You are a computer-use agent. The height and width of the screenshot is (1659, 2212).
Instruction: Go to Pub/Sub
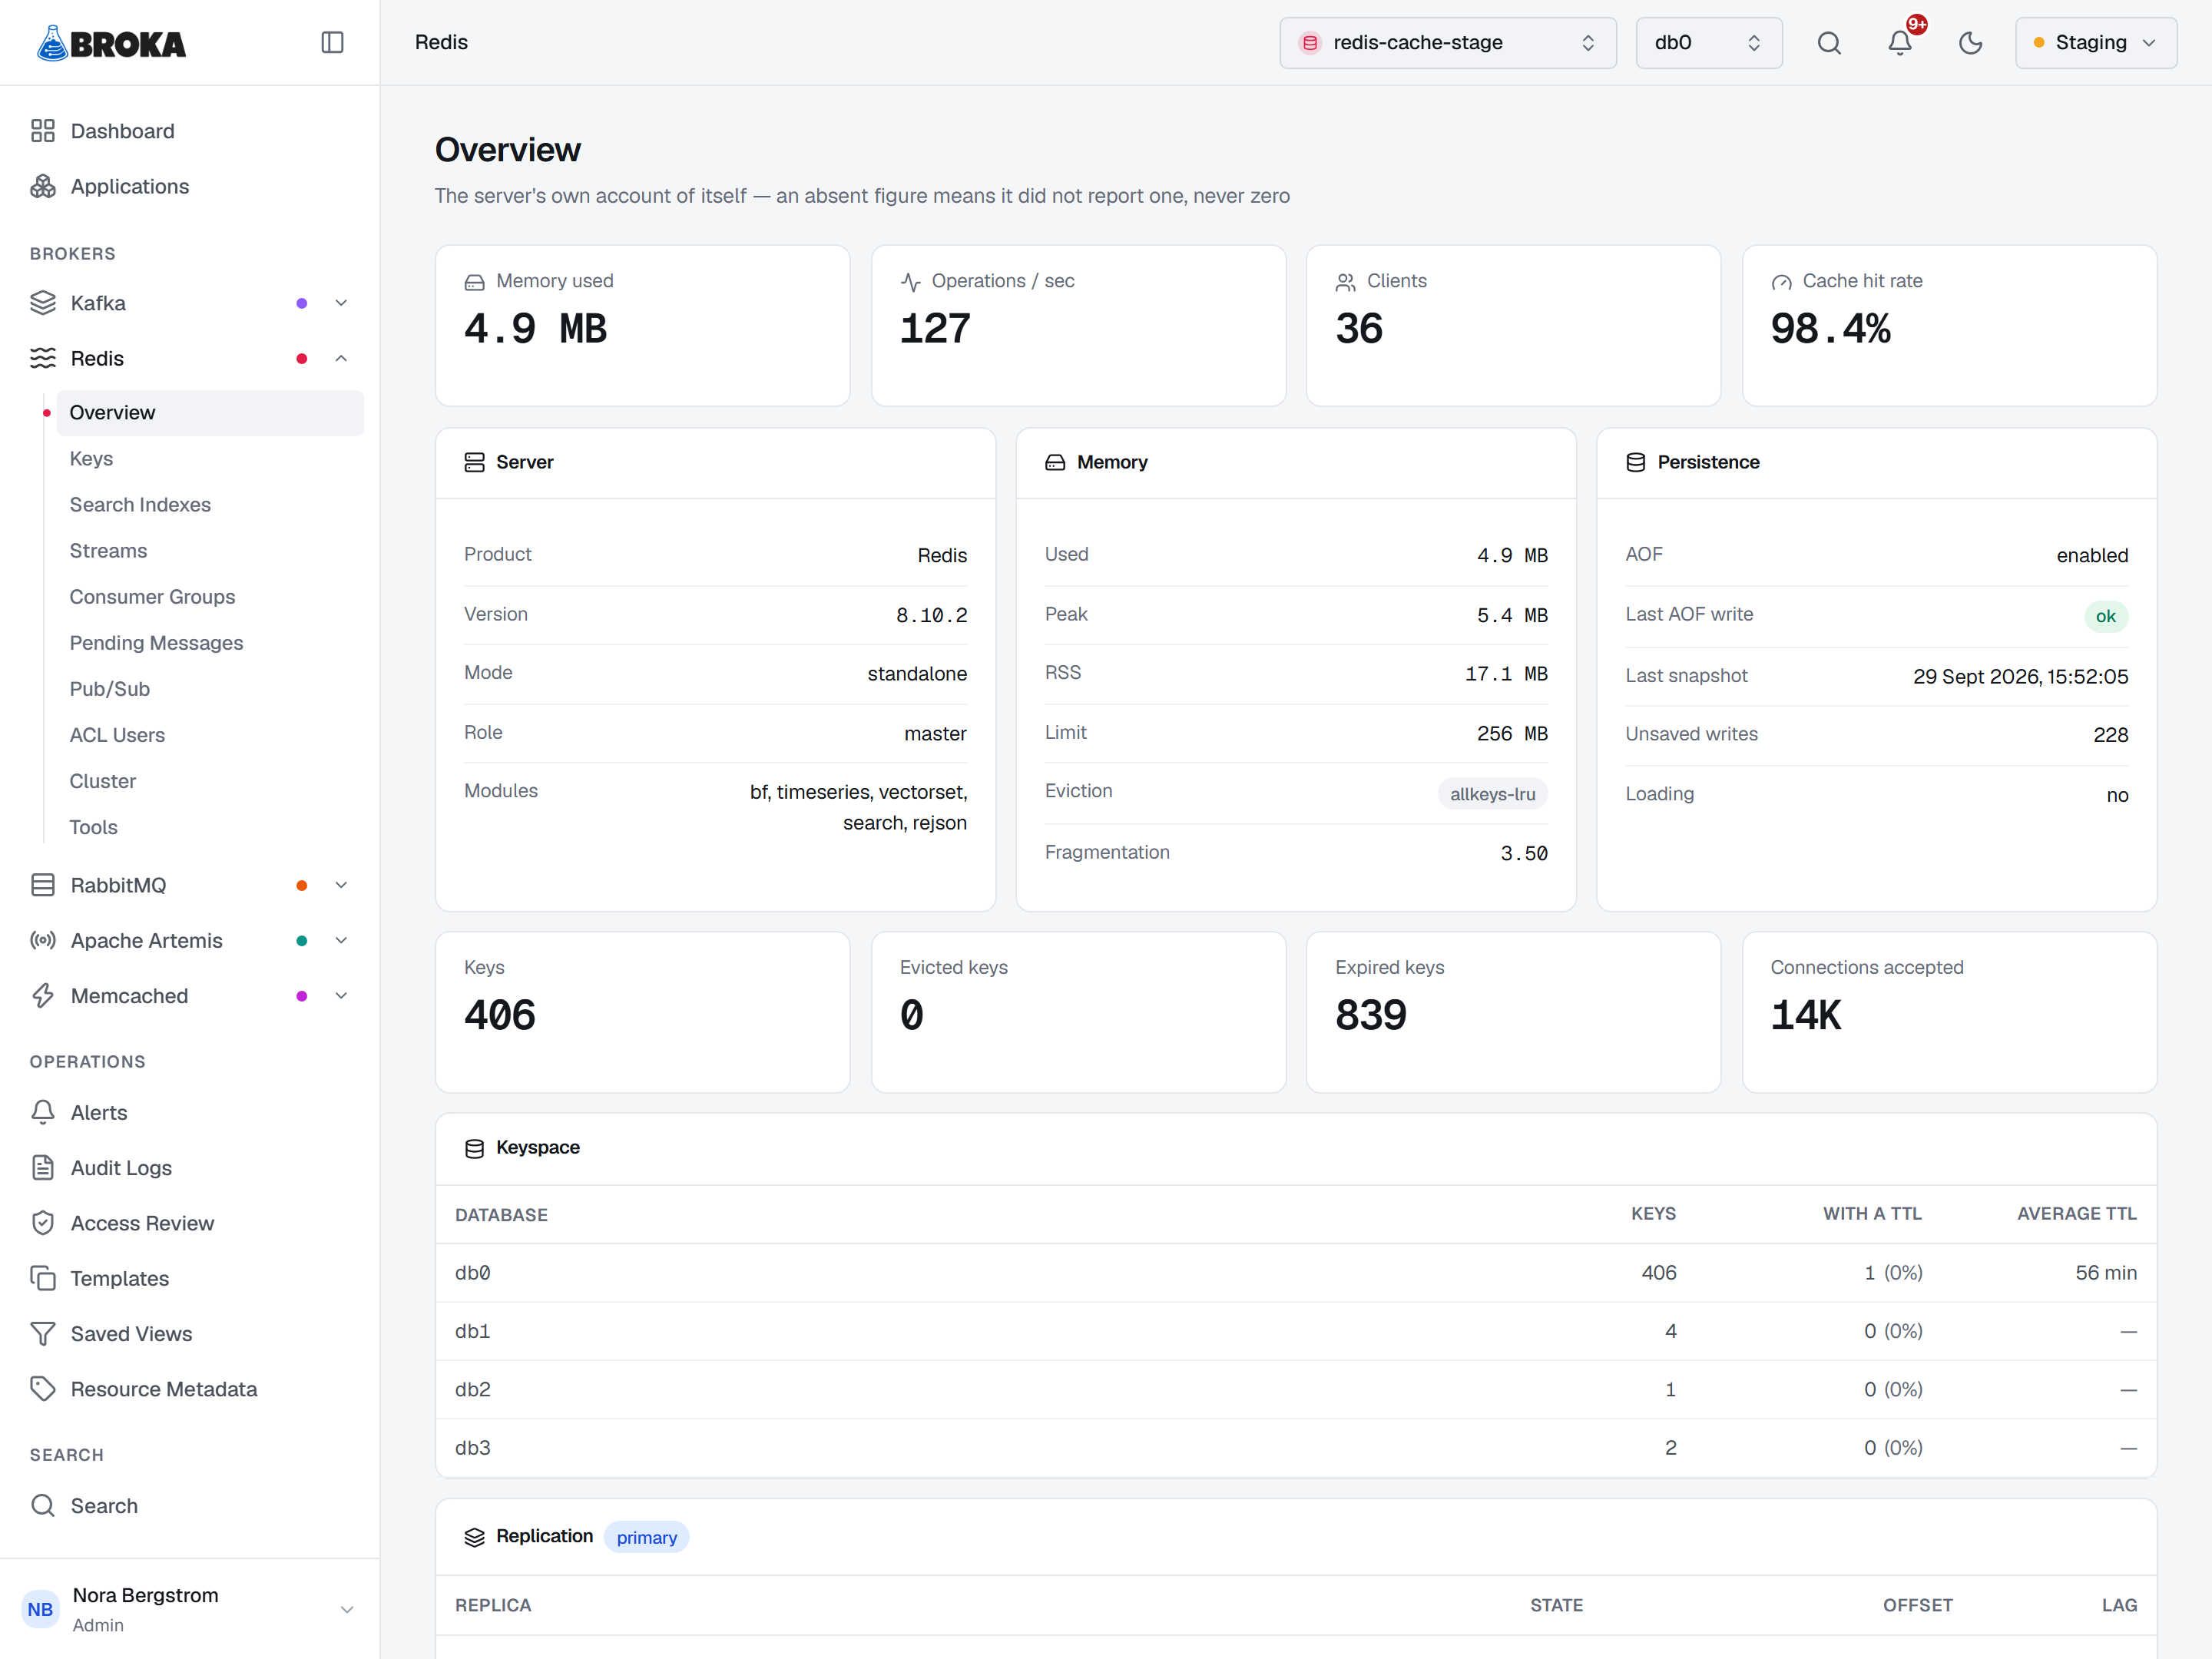coord(210,689)
